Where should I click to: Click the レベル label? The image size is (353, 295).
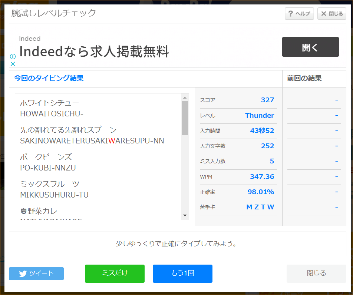point(208,116)
